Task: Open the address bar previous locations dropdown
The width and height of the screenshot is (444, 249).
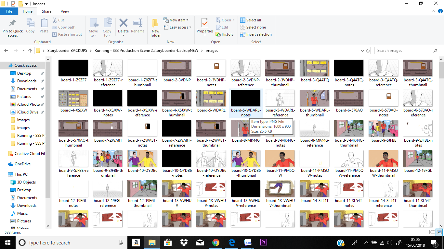Action: 362,50
